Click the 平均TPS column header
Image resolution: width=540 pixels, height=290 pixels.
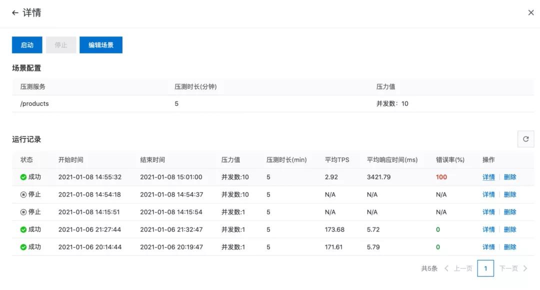point(337,160)
